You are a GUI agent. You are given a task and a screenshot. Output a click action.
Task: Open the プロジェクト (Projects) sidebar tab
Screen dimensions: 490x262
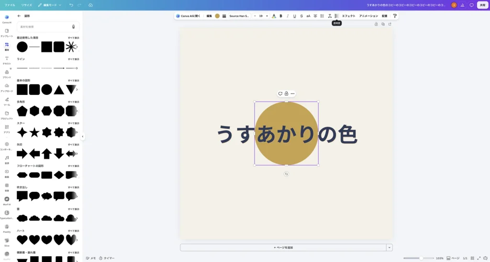pos(7,115)
